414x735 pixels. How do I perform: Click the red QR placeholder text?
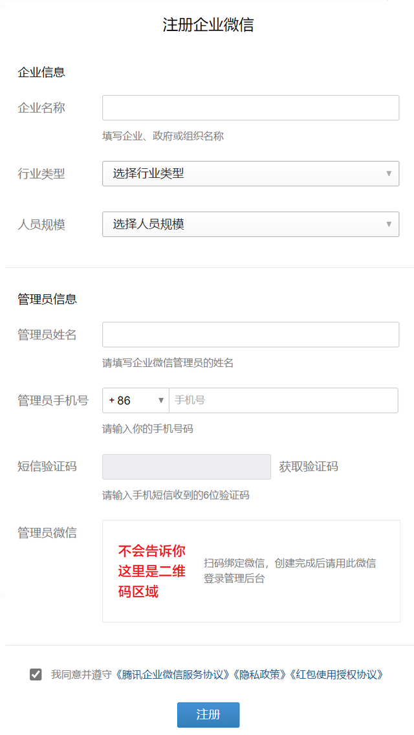click(x=153, y=570)
